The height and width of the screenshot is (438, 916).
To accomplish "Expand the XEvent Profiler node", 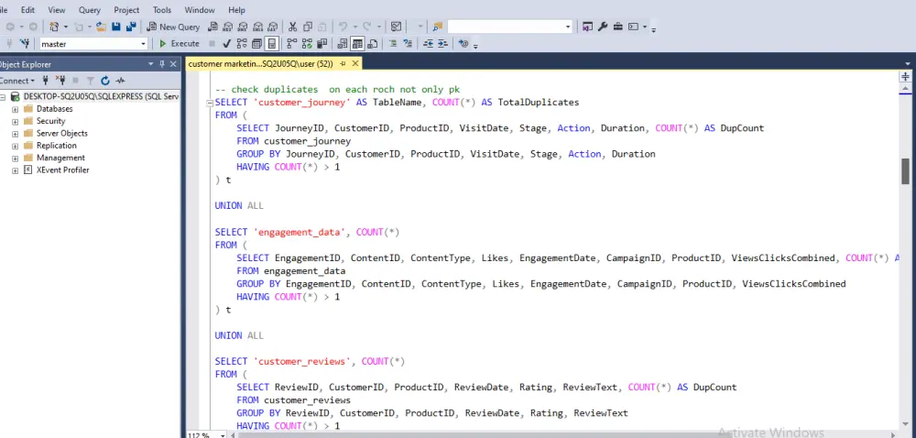I will click(x=16, y=170).
